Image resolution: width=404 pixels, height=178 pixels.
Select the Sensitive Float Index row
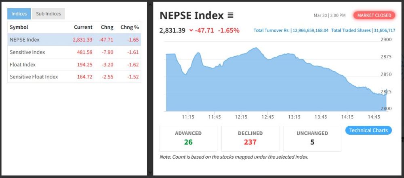(x=74, y=77)
